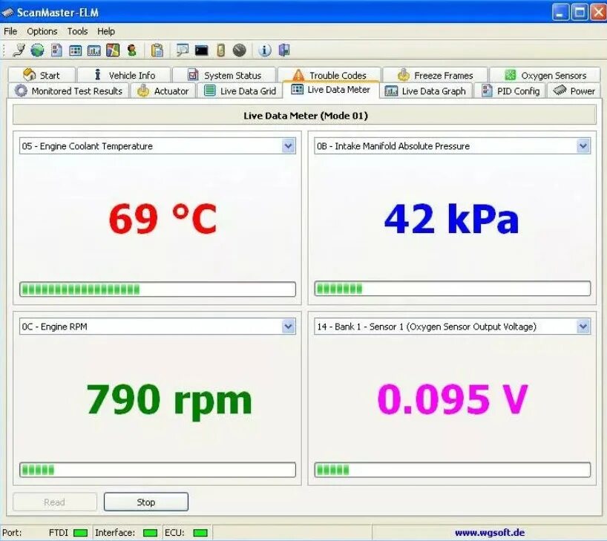Open the Tools menu

77,31
